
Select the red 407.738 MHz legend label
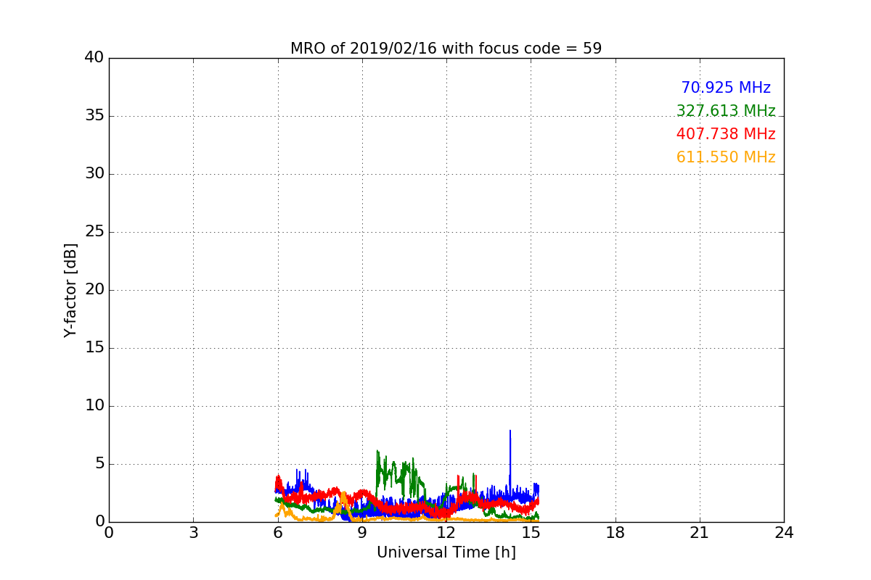(726, 134)
